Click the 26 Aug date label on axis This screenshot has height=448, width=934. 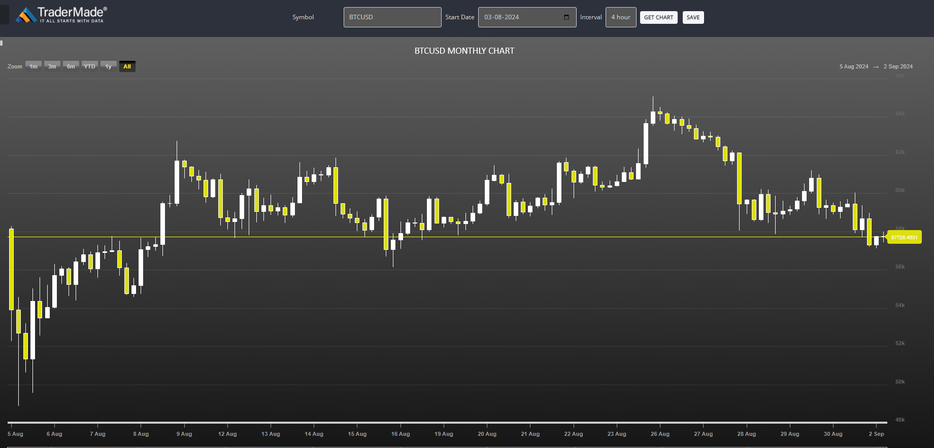(660, 434)
